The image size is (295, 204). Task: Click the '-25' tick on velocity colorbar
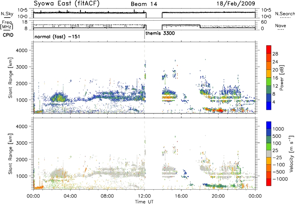[x=278, y=157]
